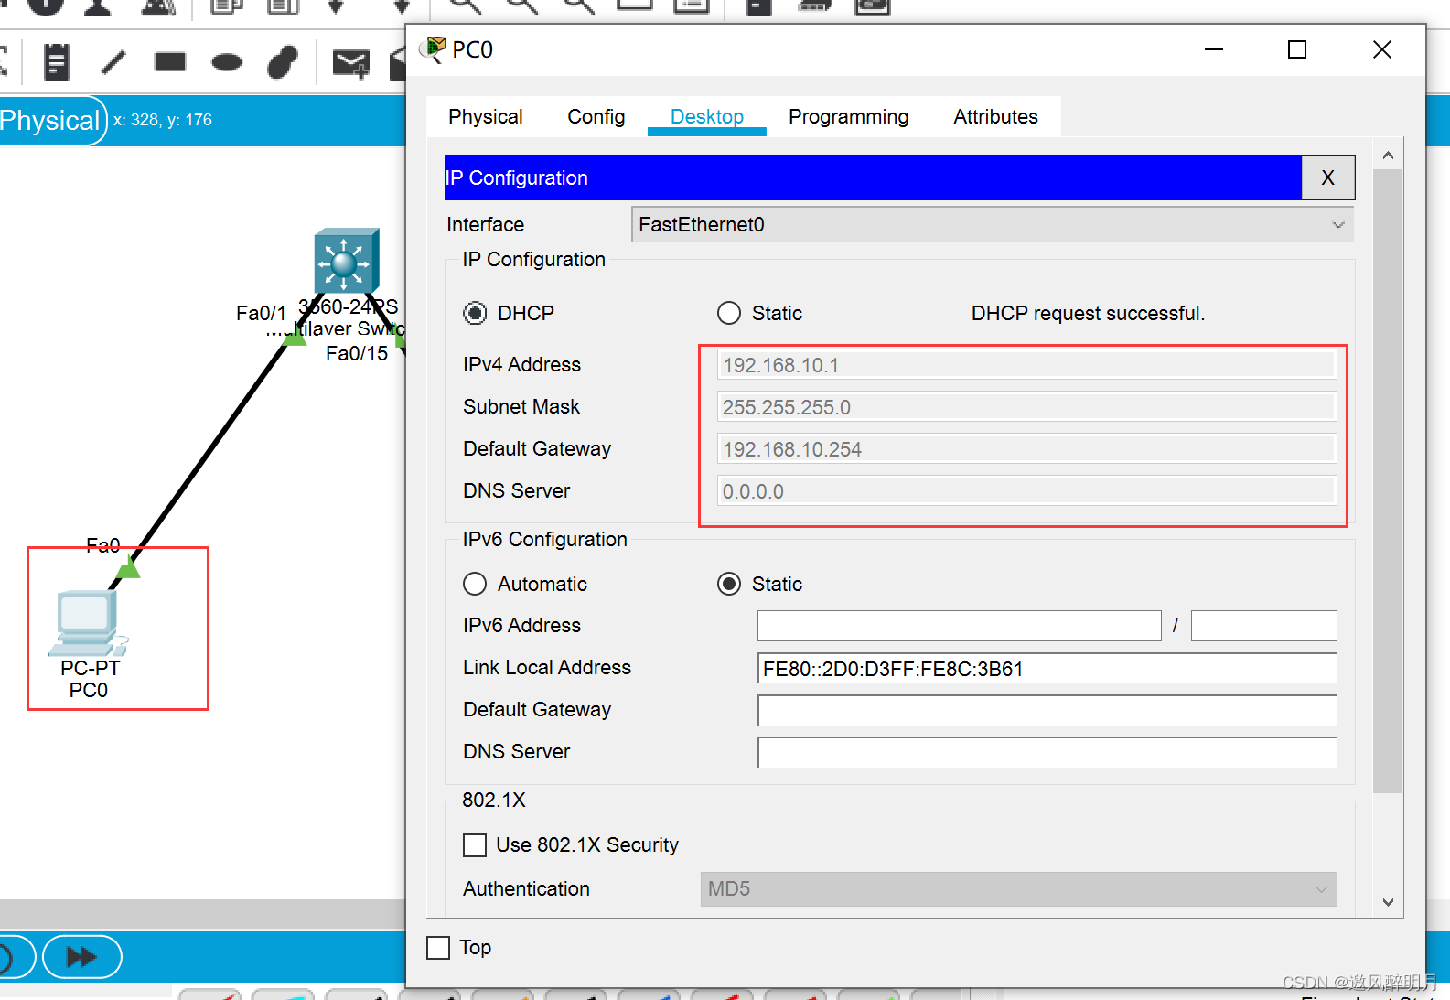
Task: Close the IP Configuration panel with X
Action: (x=1327, y=177)
